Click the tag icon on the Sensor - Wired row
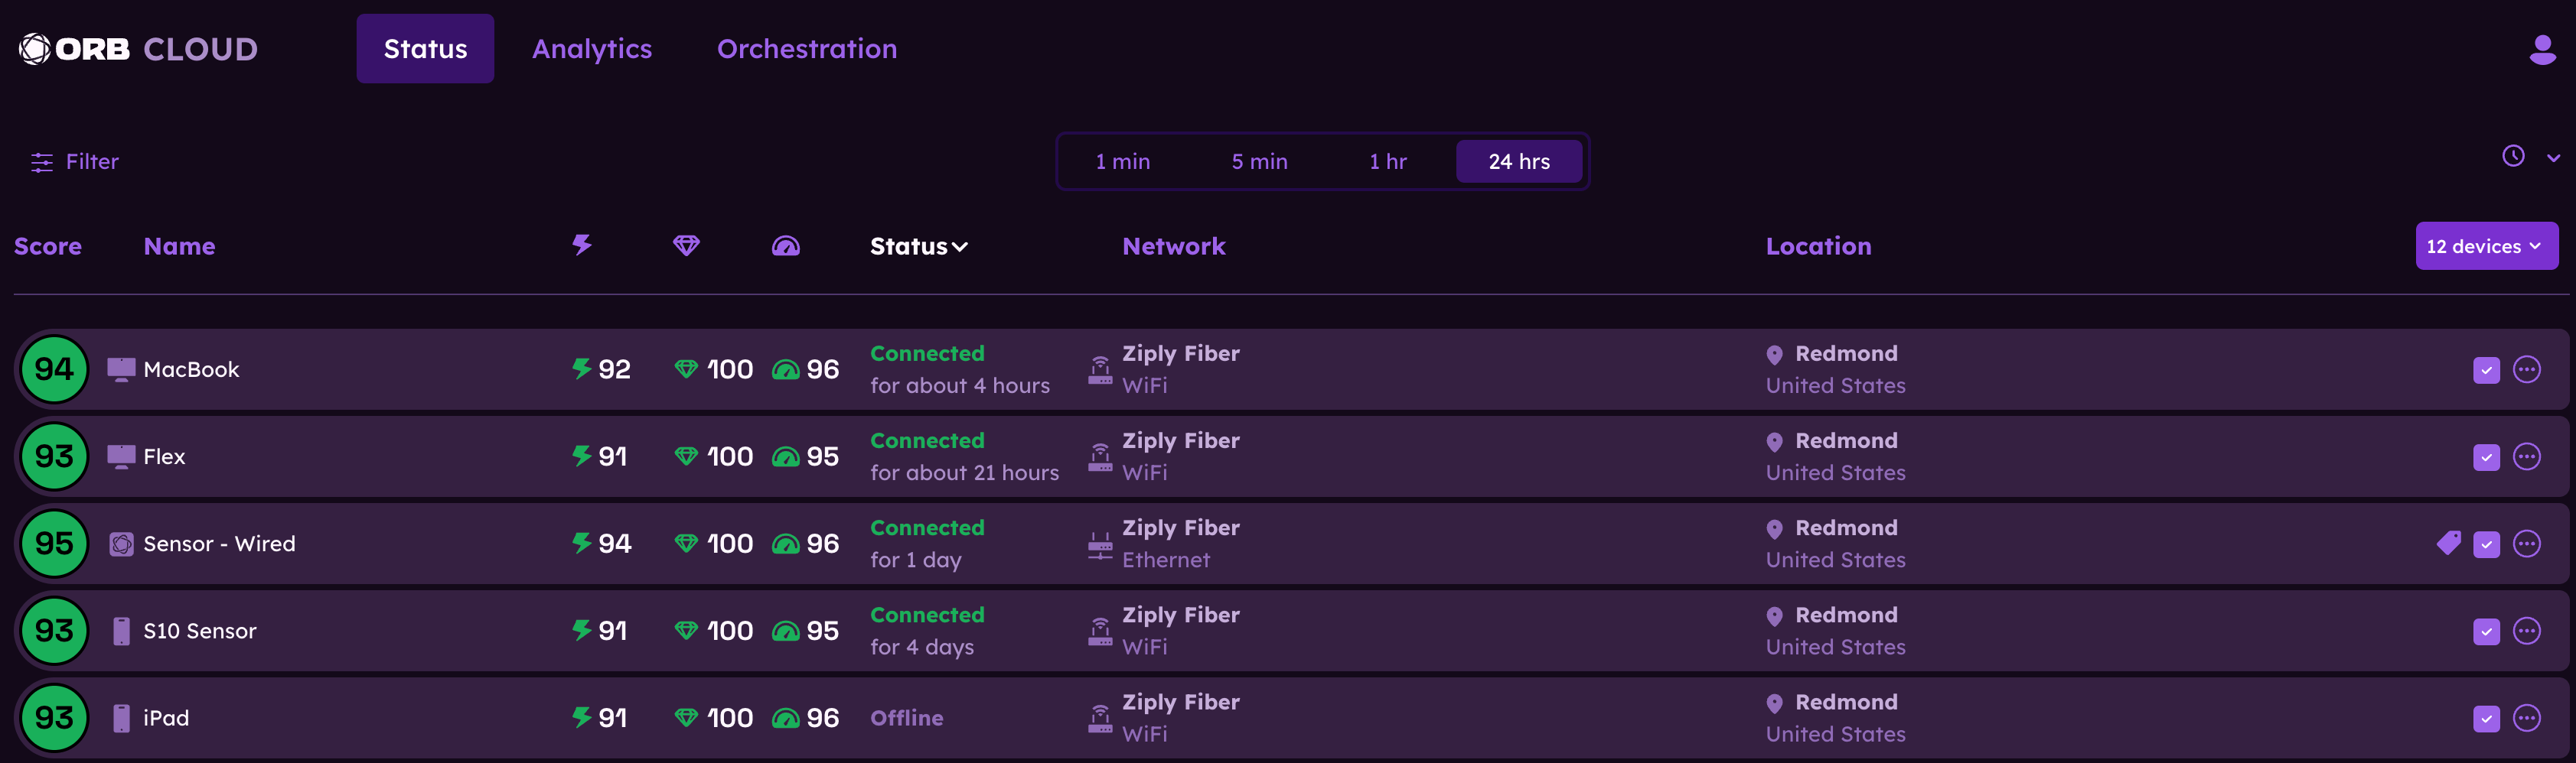Viewport: 2576px width, 763px height. pyautogui.click(x=2449, y=544)
